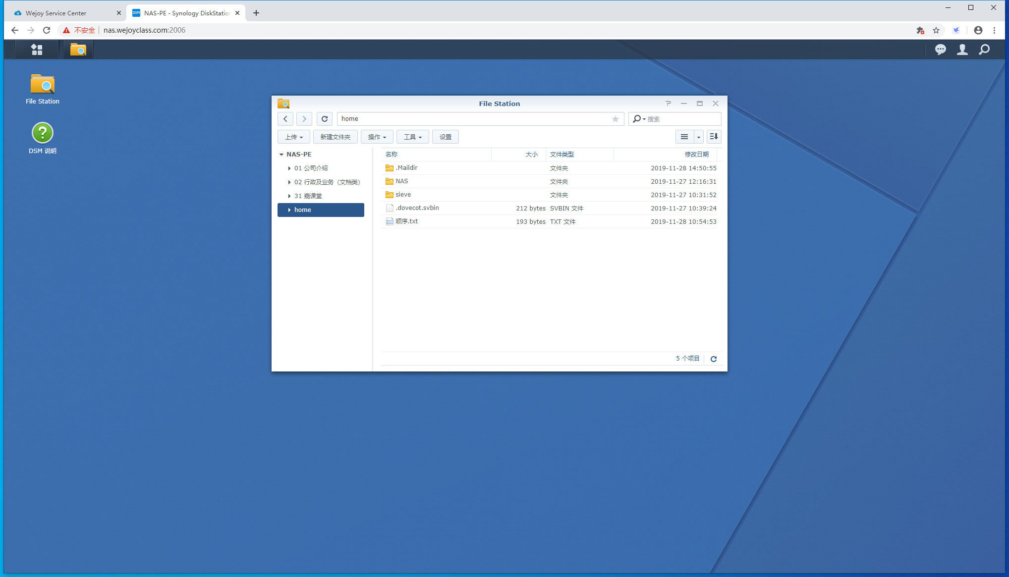Expand the 01 公司介绍 folder tree
Viewport: 1009px width, 577px height.
pos(289,168)
